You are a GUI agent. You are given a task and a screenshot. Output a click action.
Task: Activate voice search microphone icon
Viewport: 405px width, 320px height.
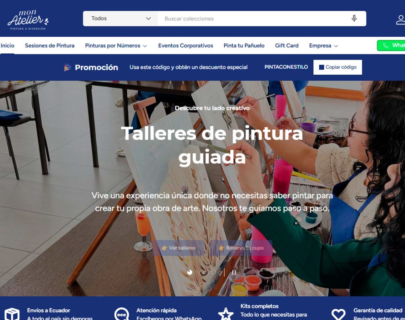354,18
